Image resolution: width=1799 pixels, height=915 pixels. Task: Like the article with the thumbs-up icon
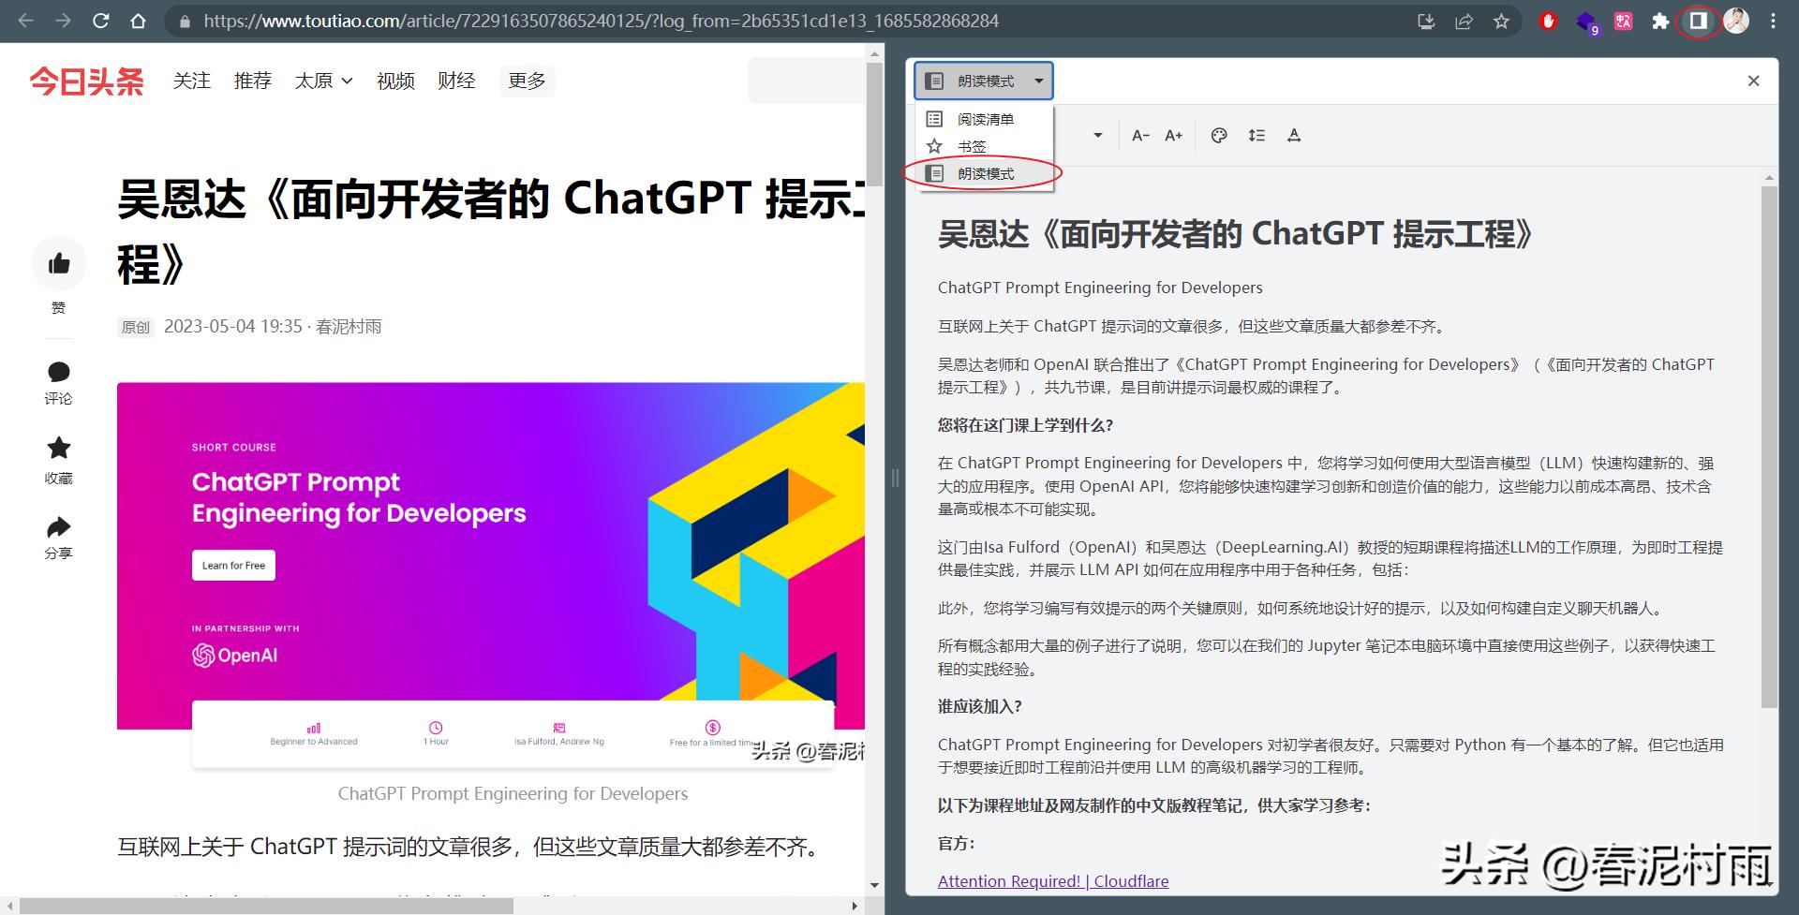[x=58, y=263]
